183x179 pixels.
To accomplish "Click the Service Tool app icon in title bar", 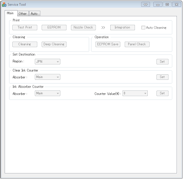I will click(x=4, y=5).
